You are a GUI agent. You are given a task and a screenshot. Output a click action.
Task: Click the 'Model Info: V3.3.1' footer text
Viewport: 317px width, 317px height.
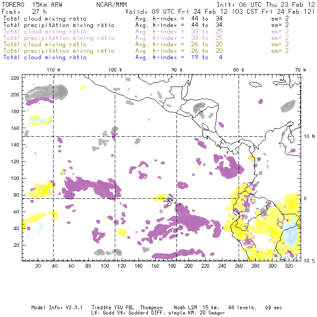point(57,308)
